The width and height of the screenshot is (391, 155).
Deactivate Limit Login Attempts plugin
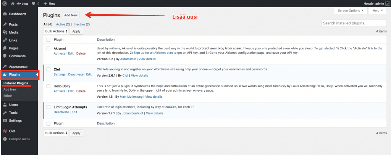pos(61,112)
